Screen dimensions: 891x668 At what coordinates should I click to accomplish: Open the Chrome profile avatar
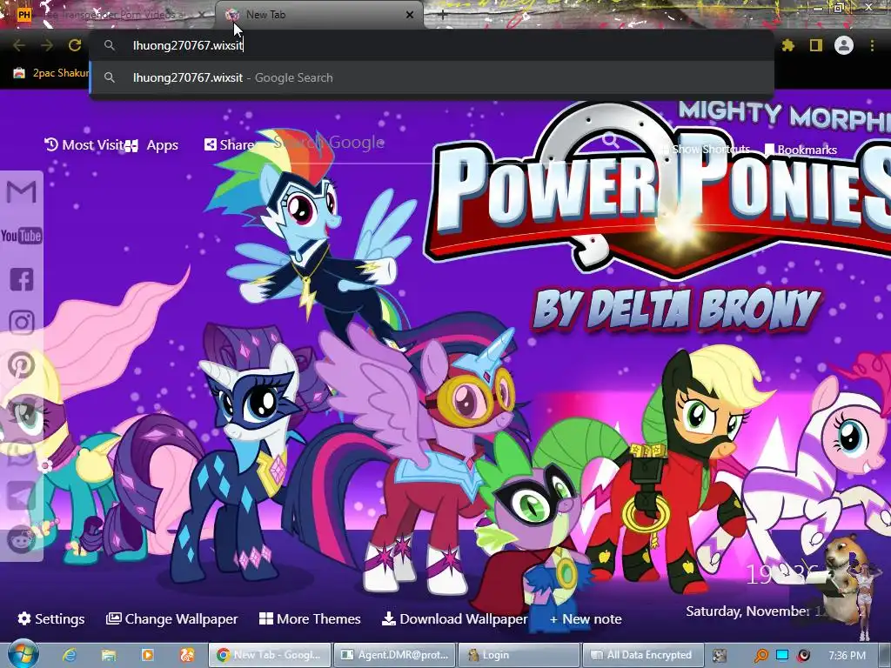[x=844, y=45]
